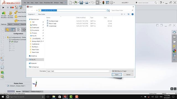Screen dimensions: 177x99
Task: Click the Search Commands field
Action: (145, 2)
